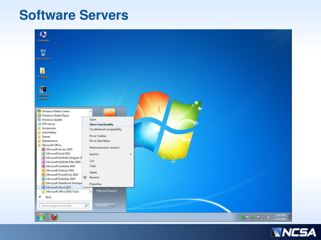Viewport: 321px width, 240px height.
Task: Choose Troubleshoot compatibility
Action: [x=108, y=129]
